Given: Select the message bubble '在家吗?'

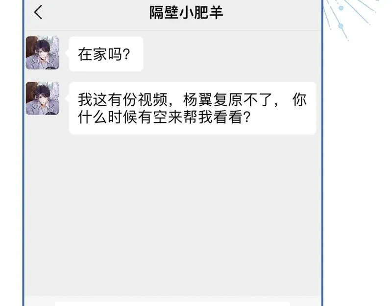Looking at the screenshot, I should (x=106, y=54).
